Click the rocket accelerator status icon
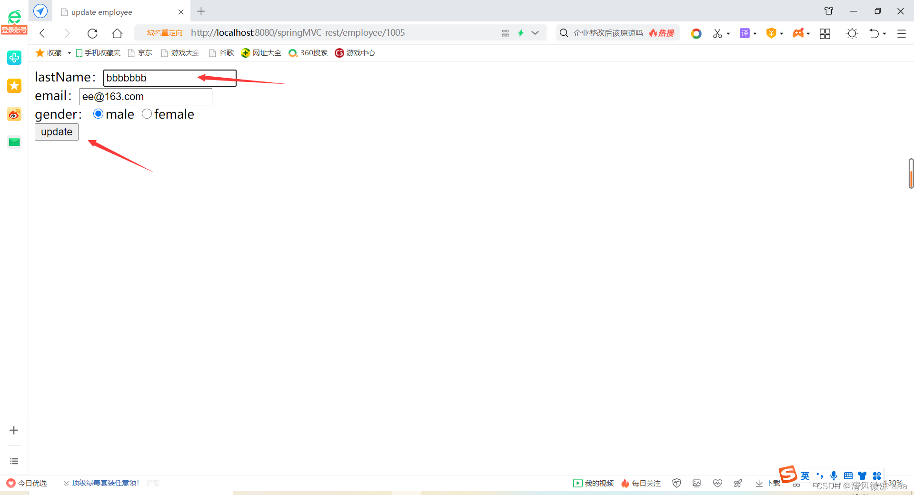 [738, 483]
